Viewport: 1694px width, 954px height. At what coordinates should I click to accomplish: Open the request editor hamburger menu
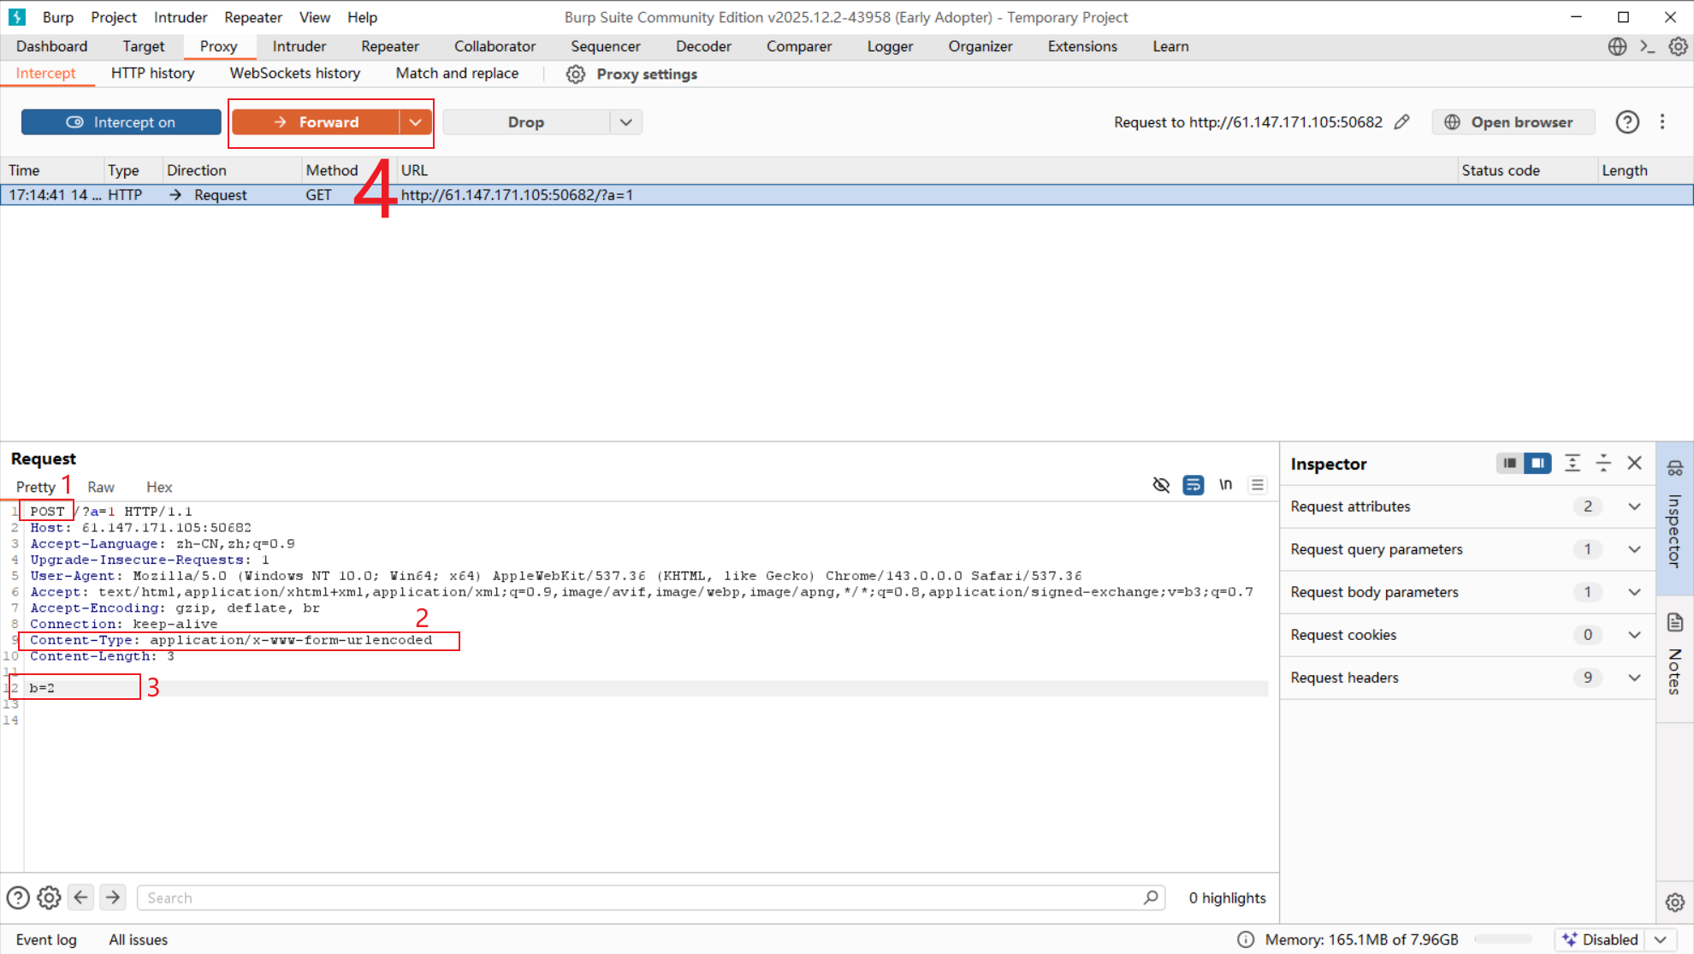pyautogui.click(x=1257, y=485)
